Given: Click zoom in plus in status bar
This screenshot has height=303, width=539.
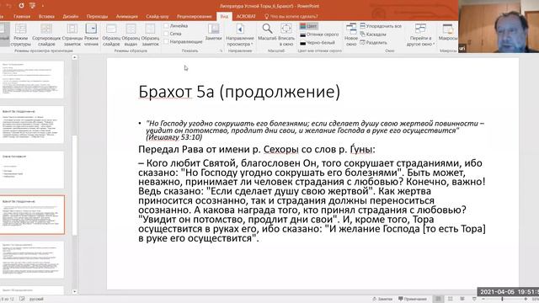Looking at the screenshot, I should pyautogui.click(x=526, y=300).
